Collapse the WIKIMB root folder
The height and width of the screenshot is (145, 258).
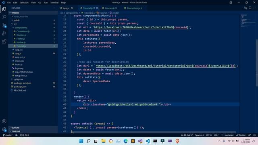33,13
